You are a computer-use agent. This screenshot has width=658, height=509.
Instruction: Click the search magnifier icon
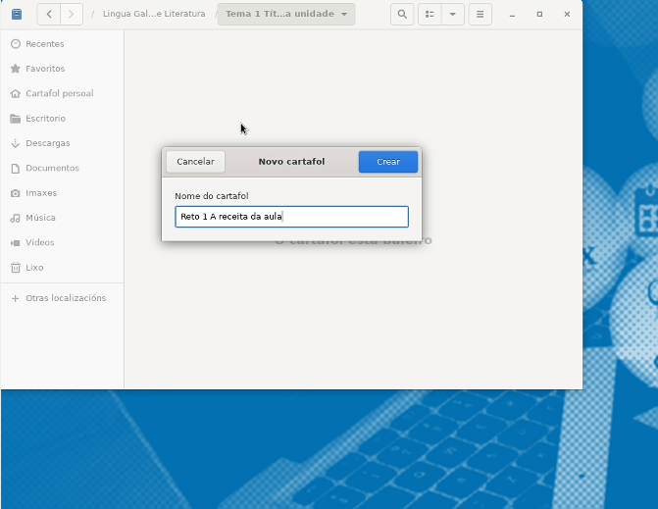(x=402, y=15)
